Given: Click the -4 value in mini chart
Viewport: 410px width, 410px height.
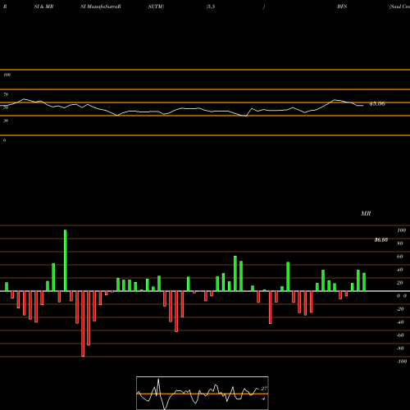Looking at the screenshot, I should (263, 399).
